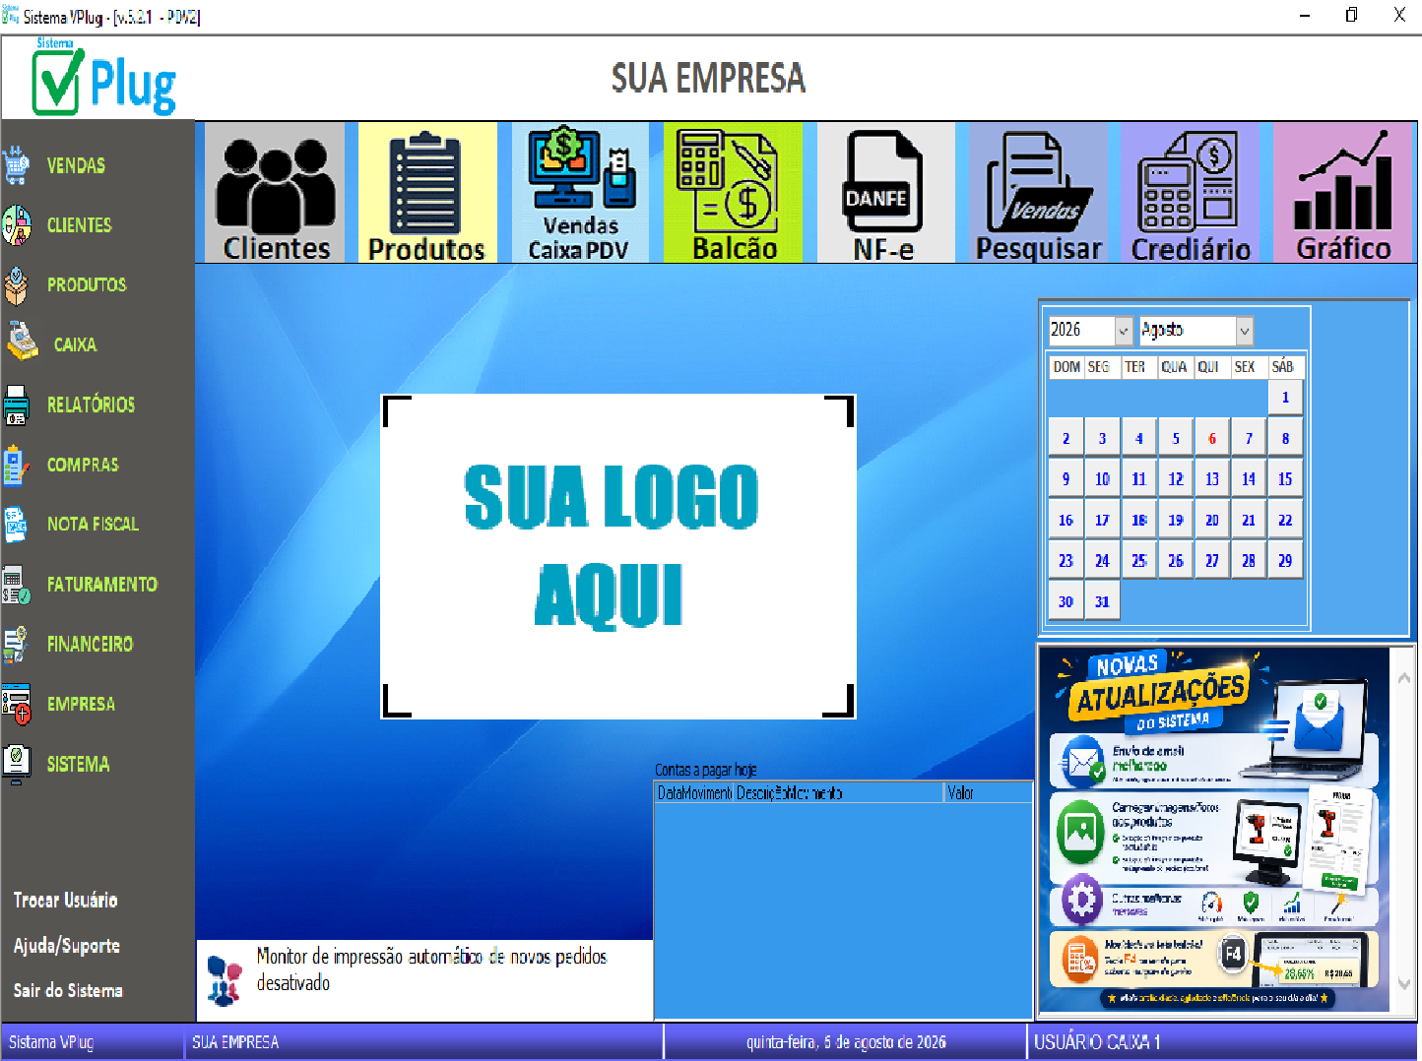Click Ajuda/Suporte link
1422x1061 pixels.
66,946
